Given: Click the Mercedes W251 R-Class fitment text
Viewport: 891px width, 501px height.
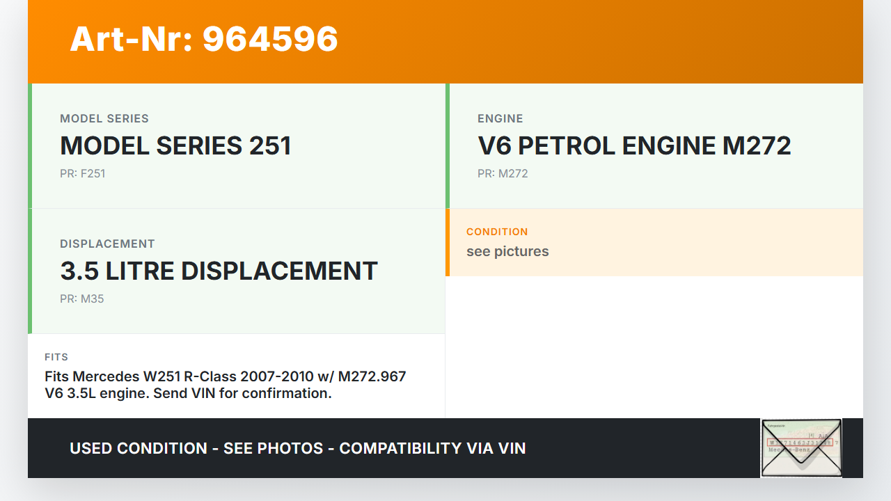Looking at the screenshot, I should (225, 385).
